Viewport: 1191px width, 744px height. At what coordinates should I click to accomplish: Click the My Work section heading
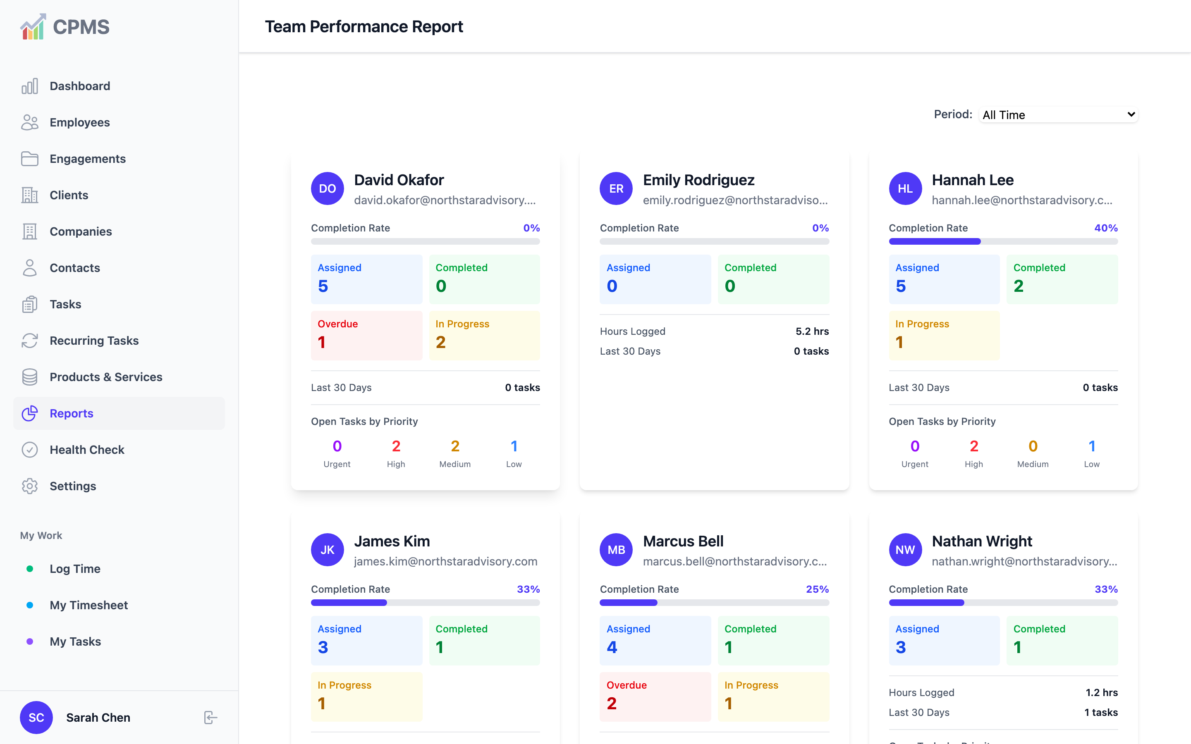coord(41,535)
